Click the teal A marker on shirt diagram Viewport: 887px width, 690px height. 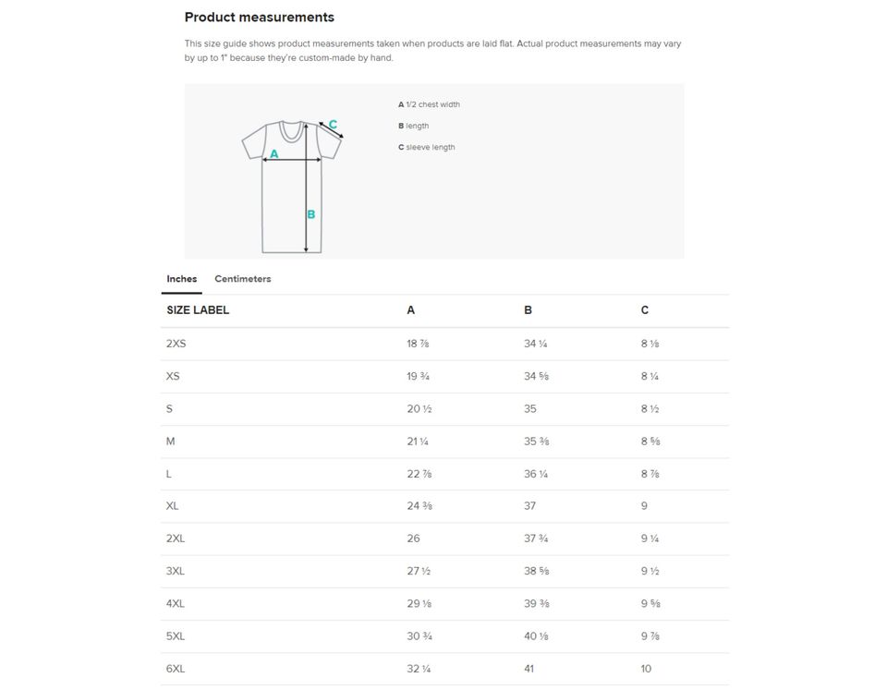pos(274,154)
